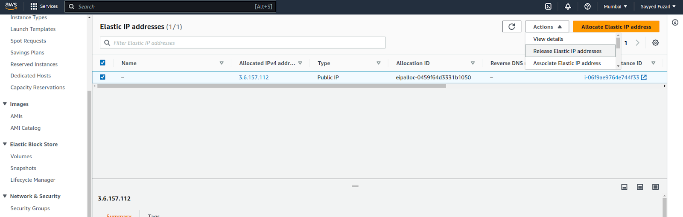This screenshot has width=683, height=217.
Task: Switch to the Tags tab
Action: coord(154,215)
